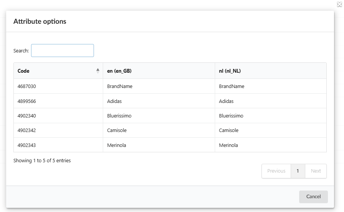Select the English BrandName cell
This screenshot has width=344, height=212.
pyautogui.click(x=120, y=86)
